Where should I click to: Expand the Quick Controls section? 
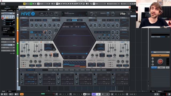click(8, 50)
